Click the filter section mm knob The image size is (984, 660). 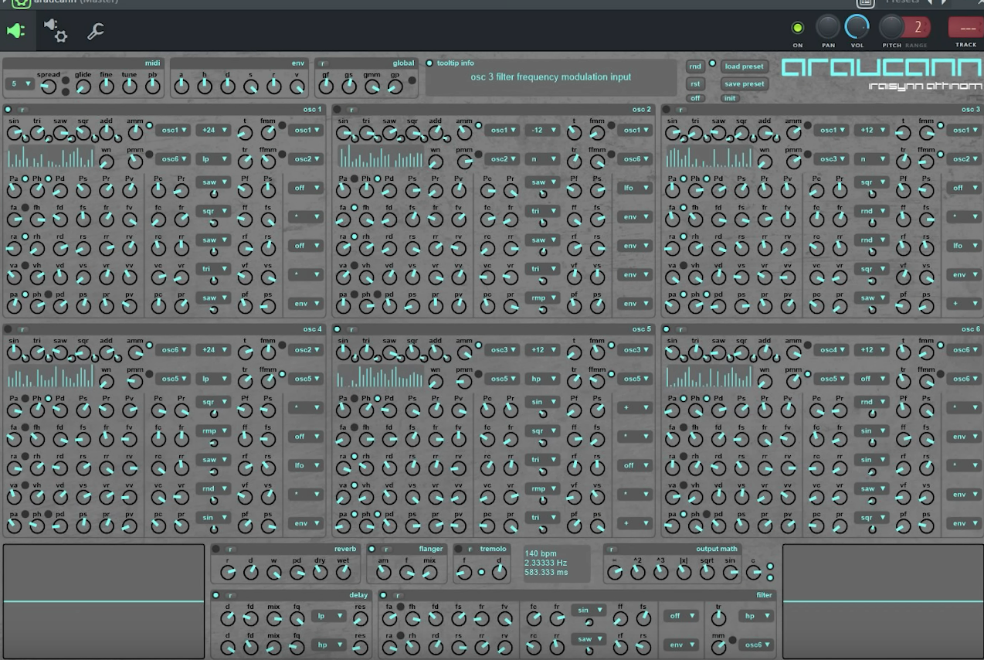[719, 647]
